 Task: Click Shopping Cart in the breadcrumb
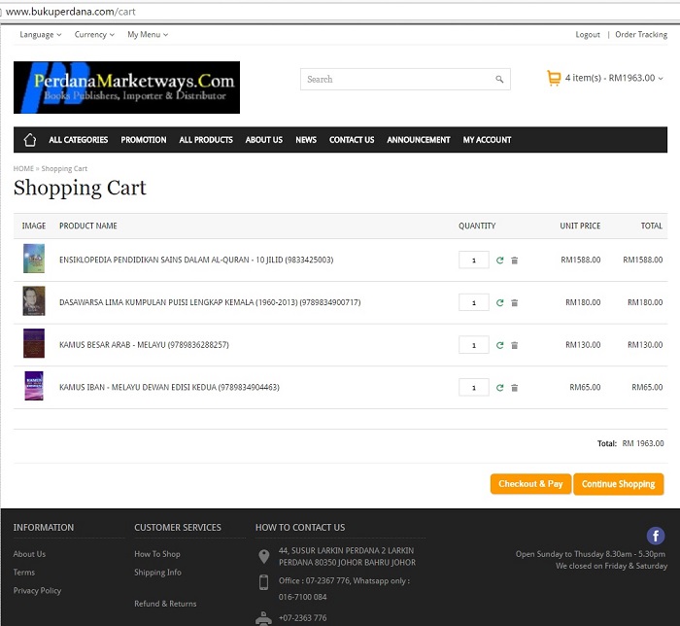click(64, 168)
